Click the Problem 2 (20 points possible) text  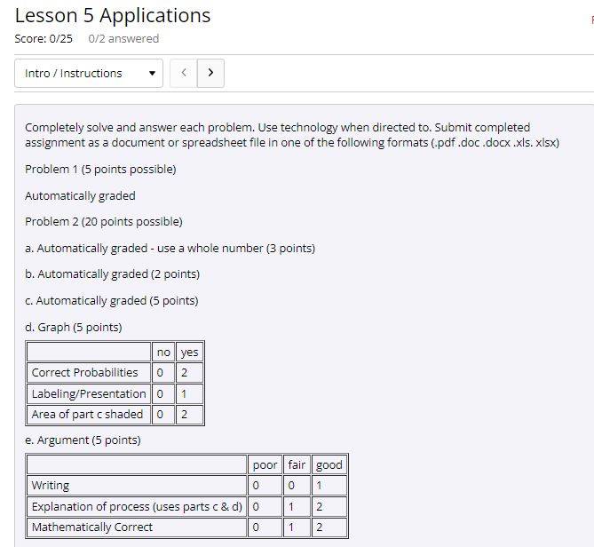[104, 222]
